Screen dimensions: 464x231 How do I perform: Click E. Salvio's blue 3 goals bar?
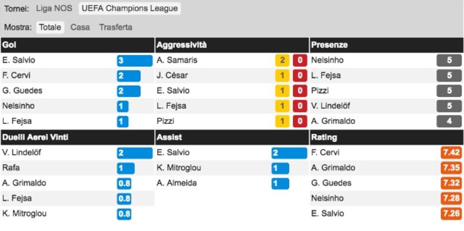click(x=135, y=60)
